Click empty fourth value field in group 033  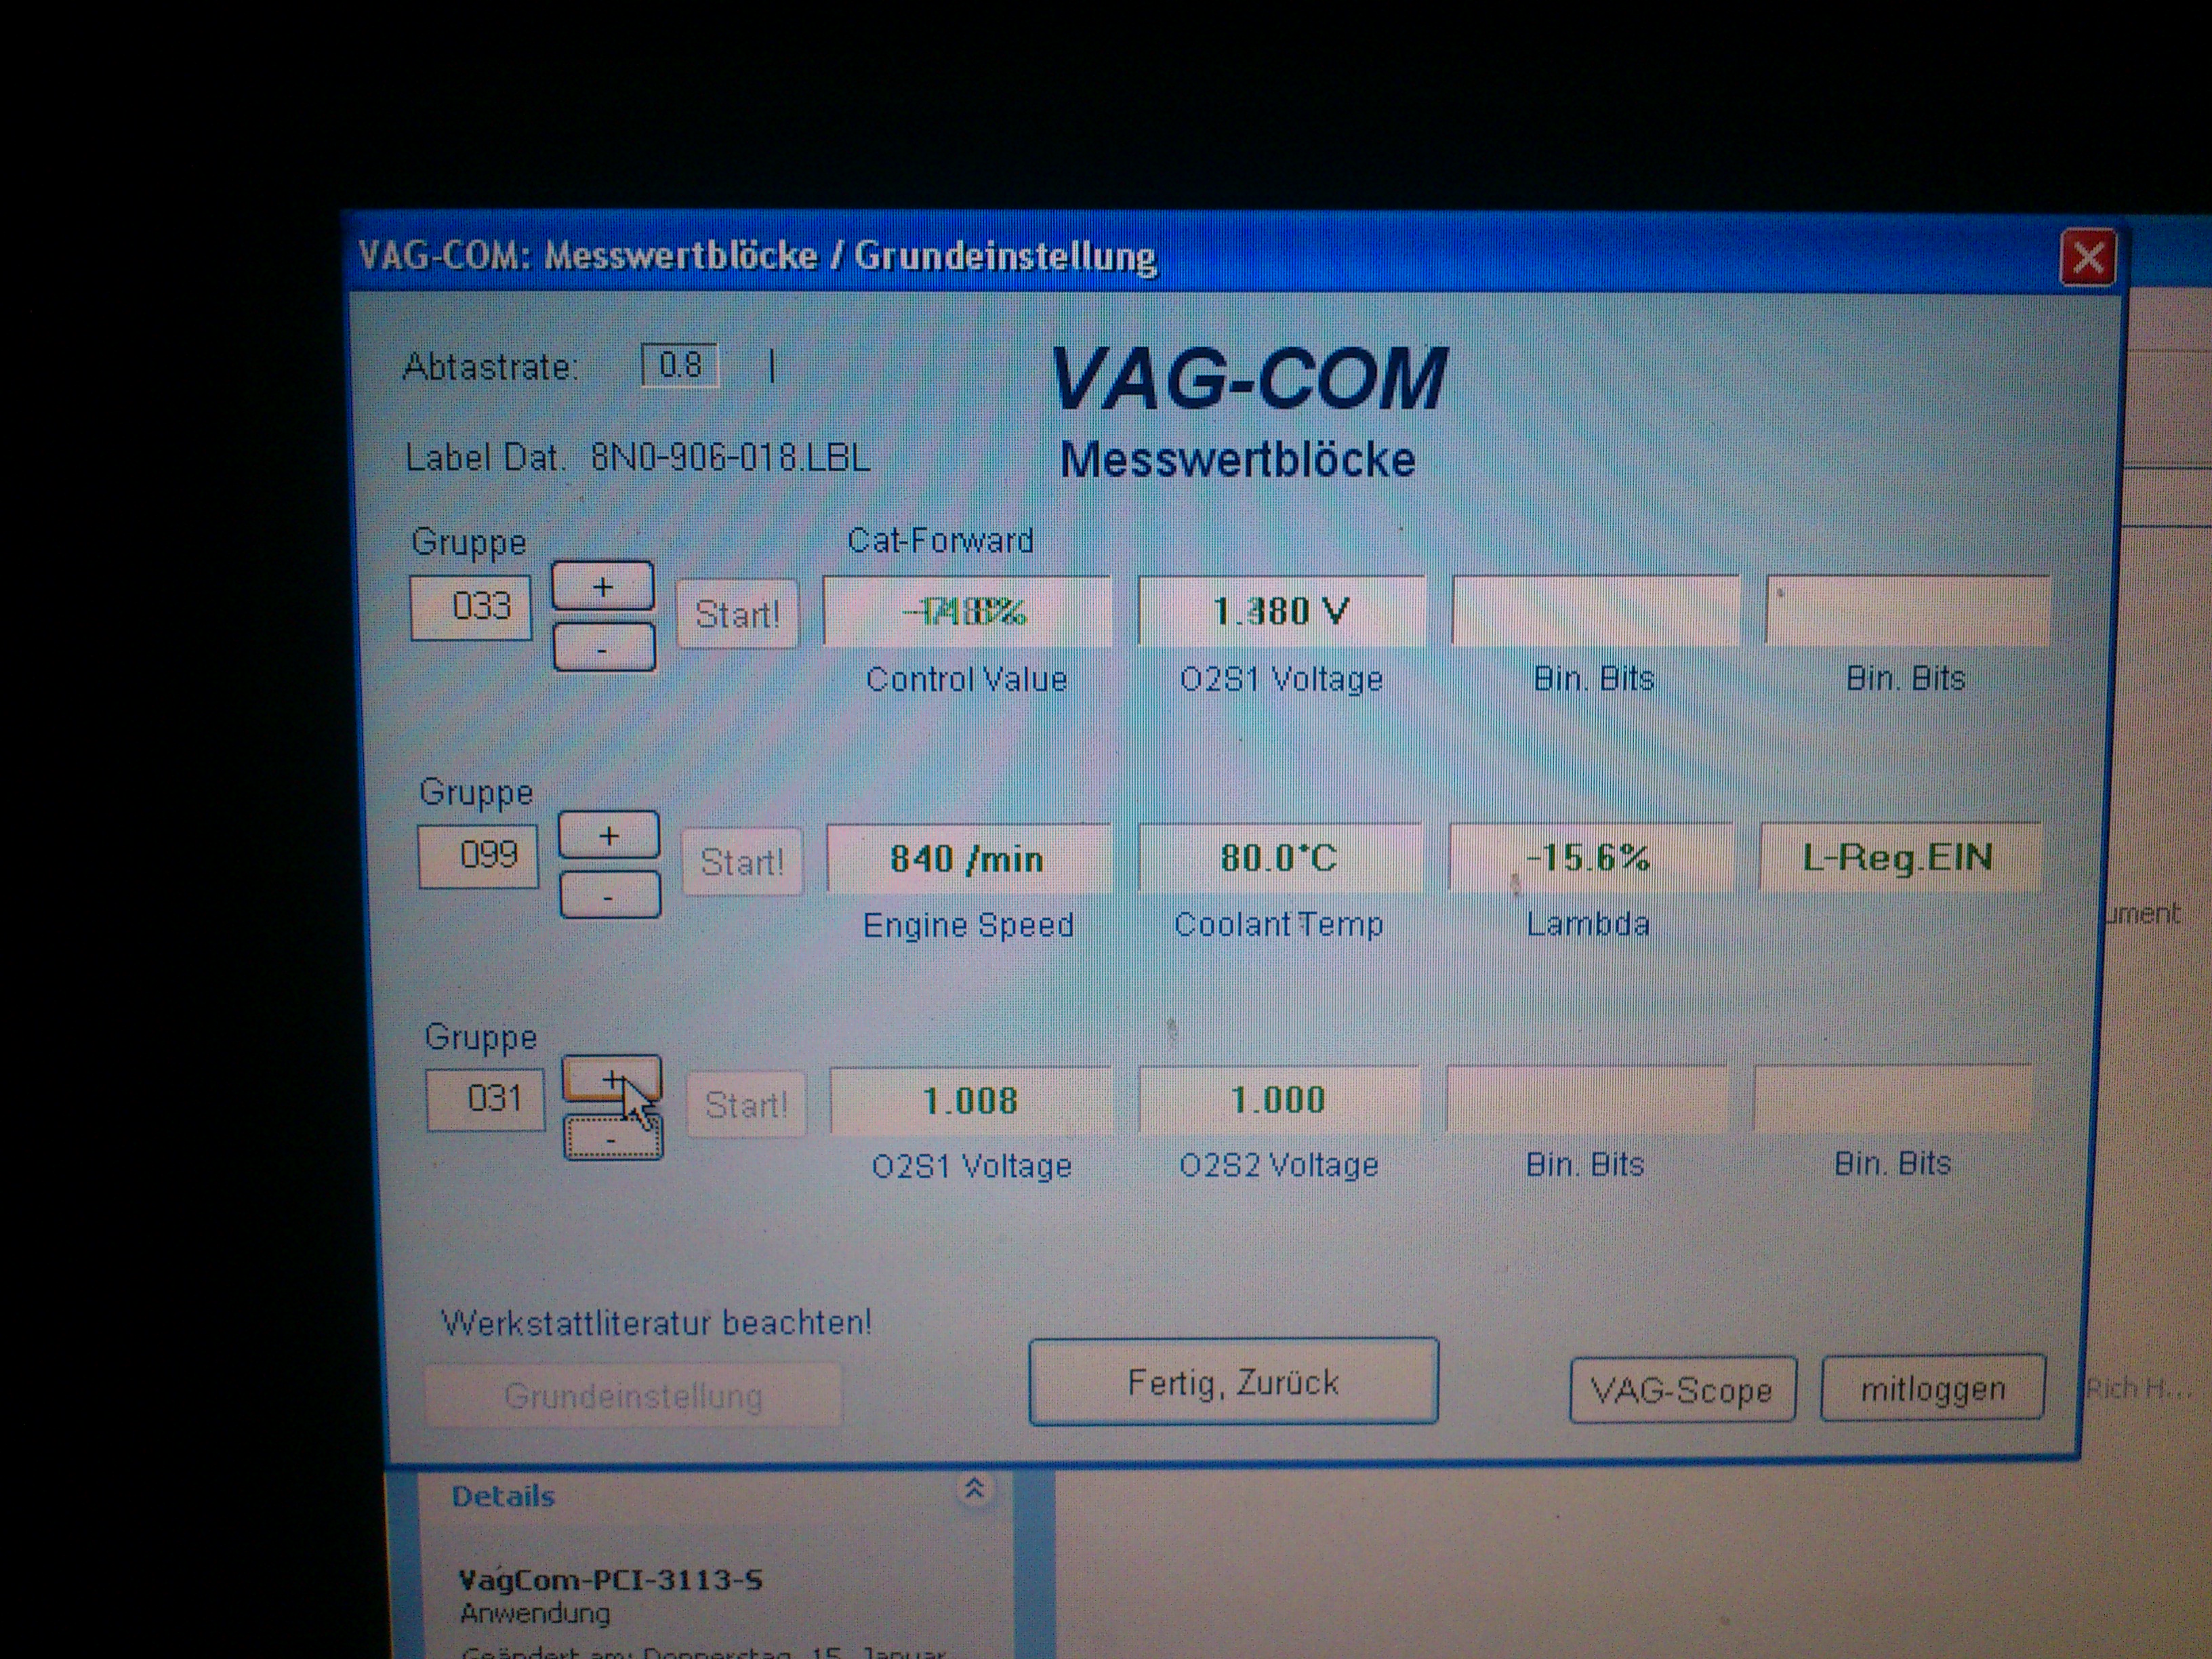tap(1908, 610)
